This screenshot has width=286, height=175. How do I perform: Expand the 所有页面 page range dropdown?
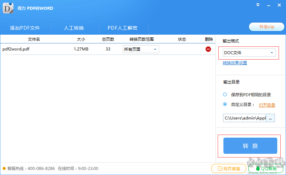point(141,49)
